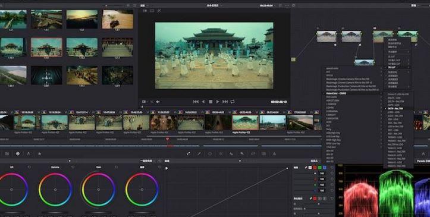Select node 02 in the node graph
Image resolution: width=430 pixels, height=217 pixels.
point(351,36)
